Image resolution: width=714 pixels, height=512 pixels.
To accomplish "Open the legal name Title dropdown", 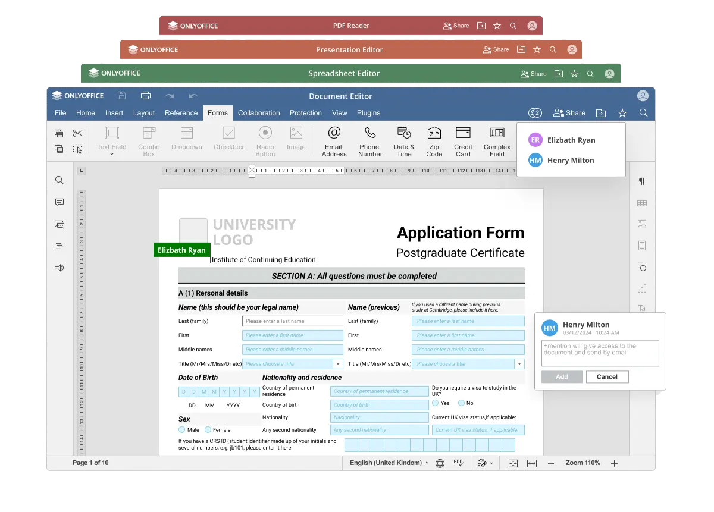I will click(338, 364).
